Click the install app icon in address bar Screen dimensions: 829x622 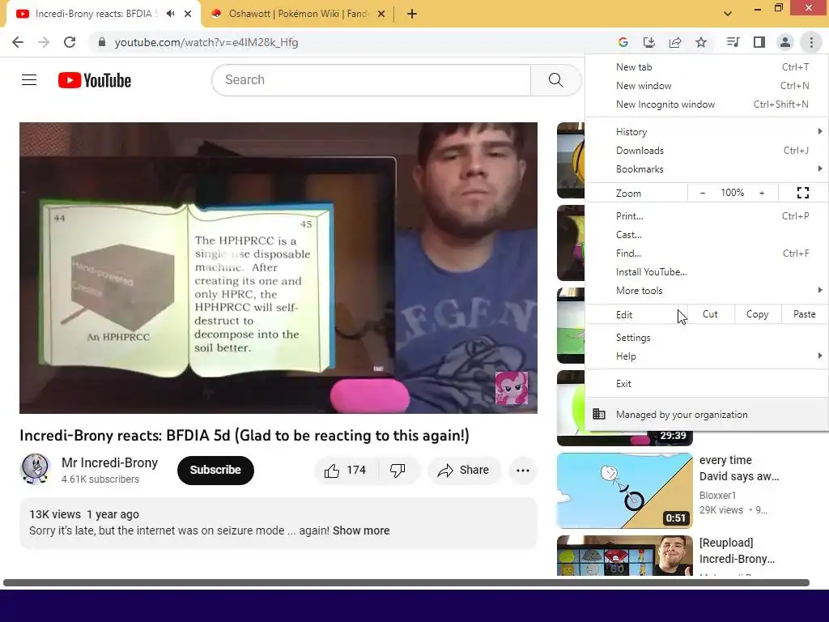pos(648,42)
